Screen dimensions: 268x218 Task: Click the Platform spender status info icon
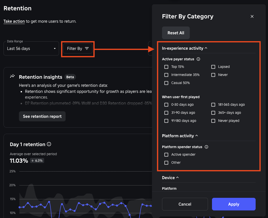click(x=206, y=147)
